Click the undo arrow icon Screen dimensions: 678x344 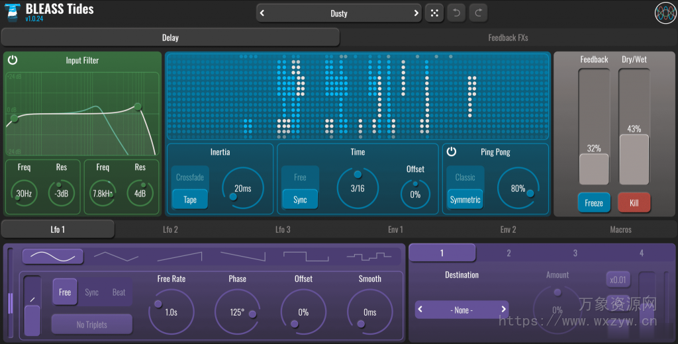(x=456, y=13)
